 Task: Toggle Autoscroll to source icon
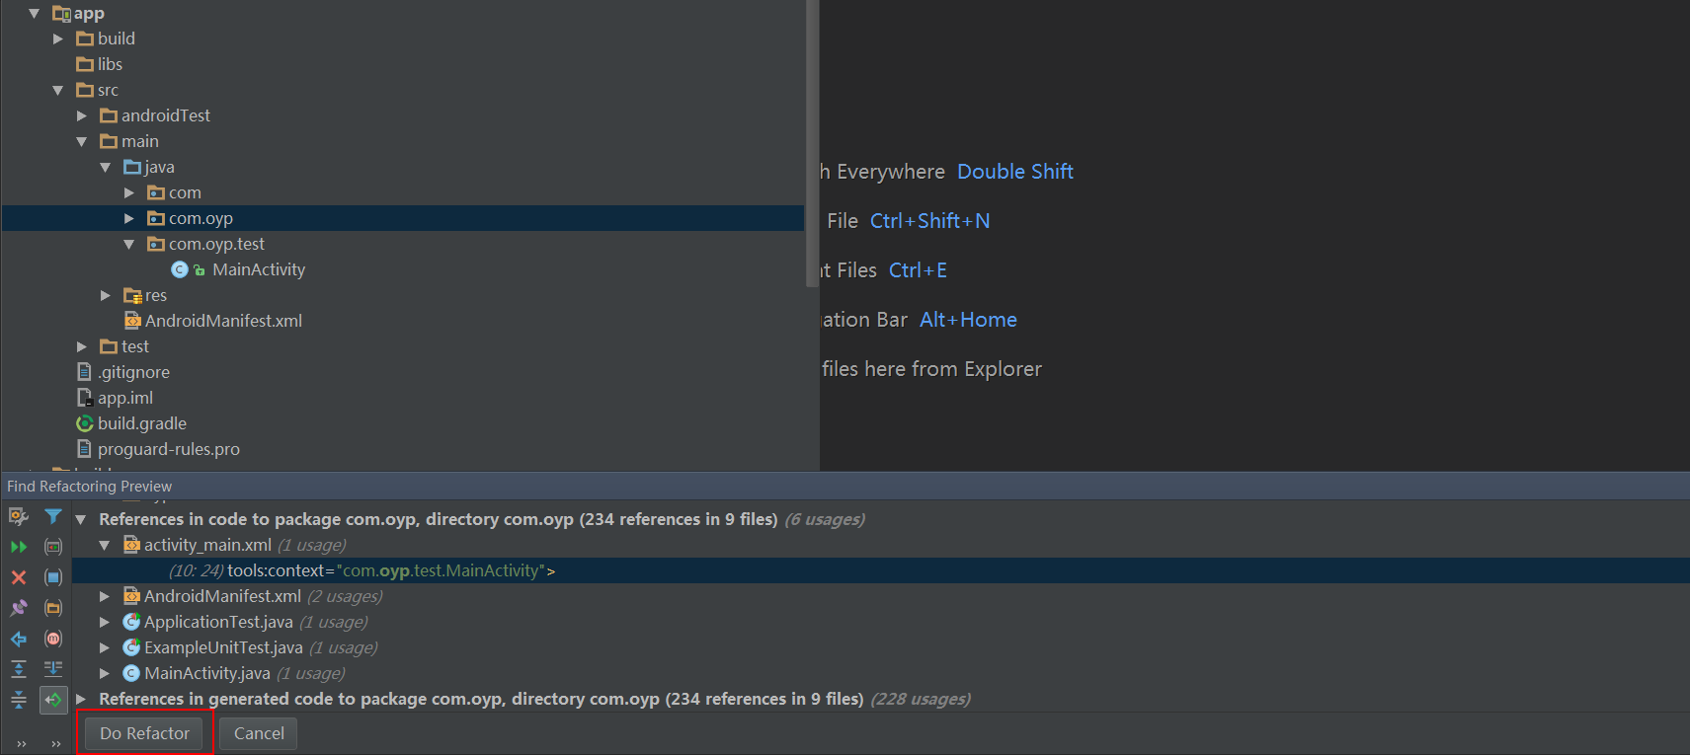point(53,669)
